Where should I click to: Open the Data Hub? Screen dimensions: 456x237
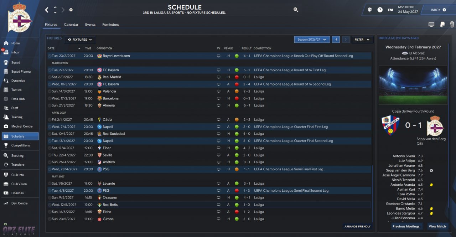click(20, 99)
